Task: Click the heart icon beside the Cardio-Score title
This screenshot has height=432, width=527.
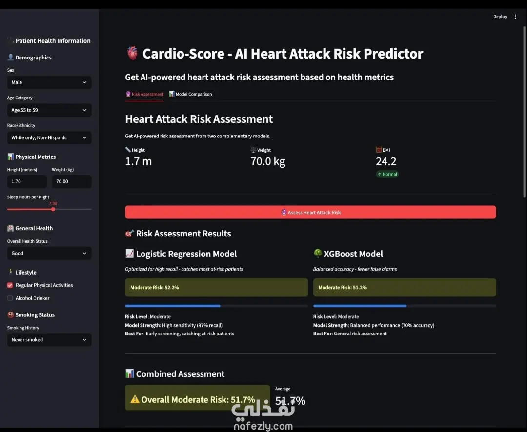Action: point(132,53)
